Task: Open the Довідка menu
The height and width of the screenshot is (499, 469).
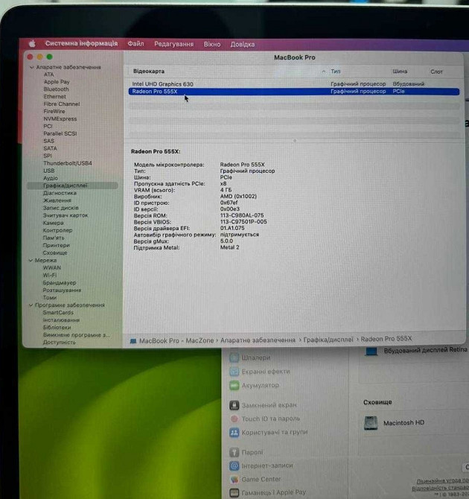Action: coord(243,45)
